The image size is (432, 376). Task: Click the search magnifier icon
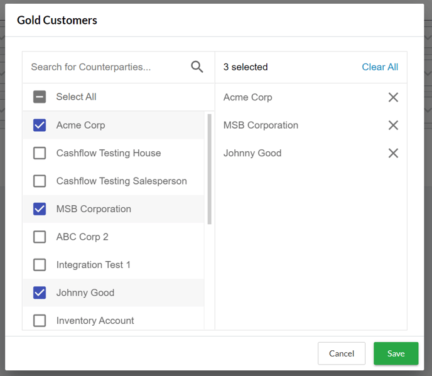pos(197,67)
